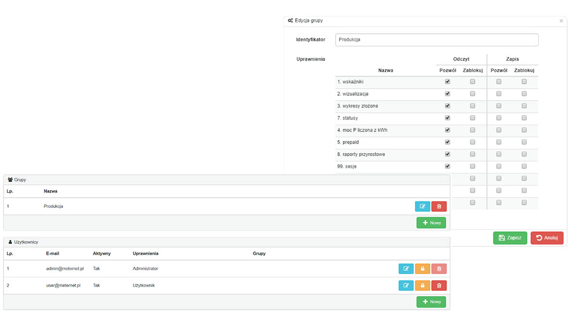Viewport: 577px width, 336px height.
Task: Enable Zapis Pozwól for raporty przyrostowe
Action: coord(499,154)
